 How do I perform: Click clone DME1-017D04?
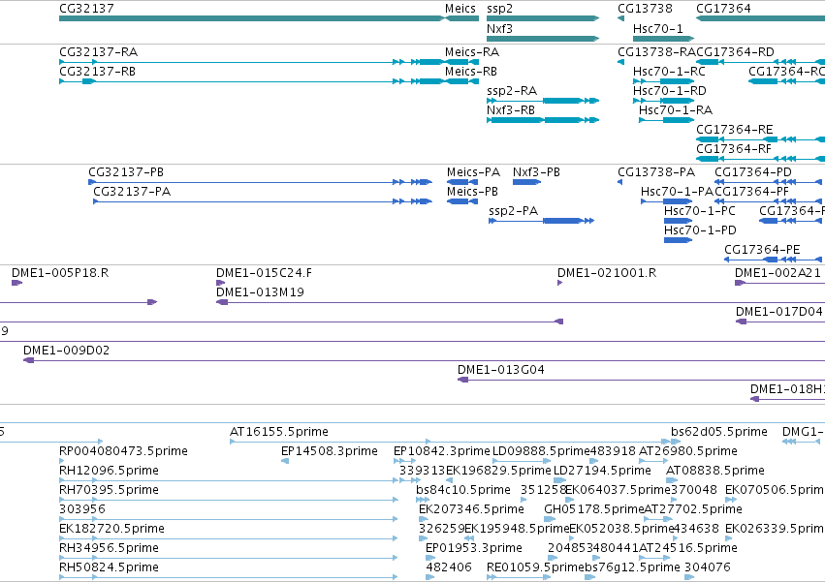click(x=780, y=322)
